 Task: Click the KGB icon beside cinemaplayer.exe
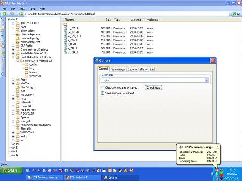[17, 35]
